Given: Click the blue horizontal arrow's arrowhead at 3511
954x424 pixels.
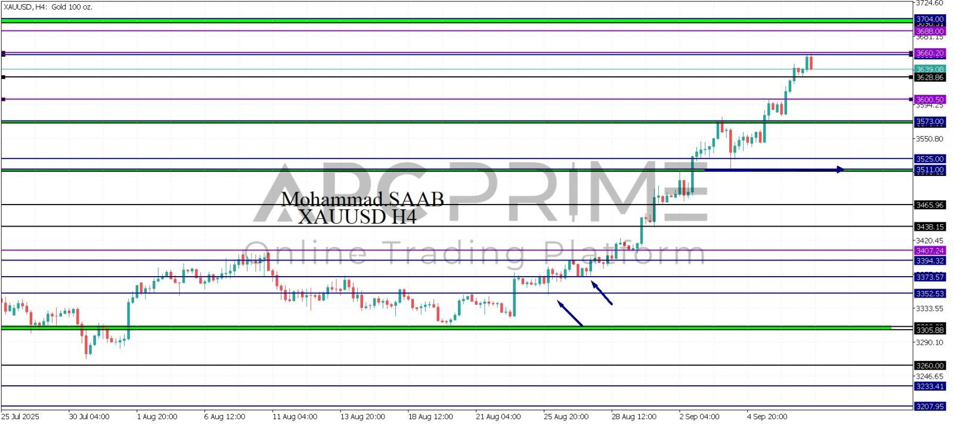Looking at the screenshot, I should click(840, 169).
